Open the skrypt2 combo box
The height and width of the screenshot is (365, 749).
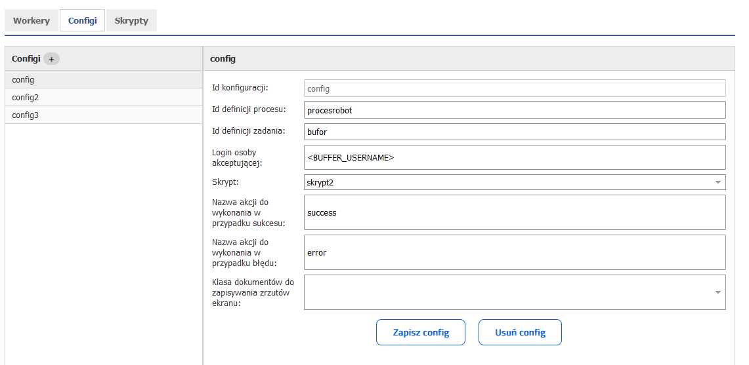click(515, 182)
